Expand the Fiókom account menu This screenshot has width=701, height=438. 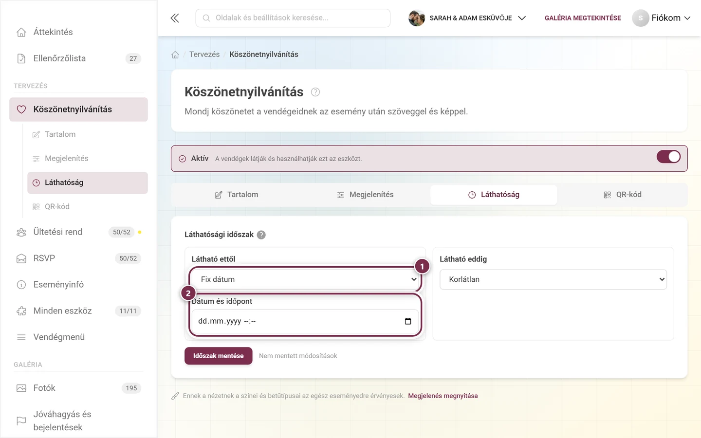pyautogui.click(x=662, y=18)
